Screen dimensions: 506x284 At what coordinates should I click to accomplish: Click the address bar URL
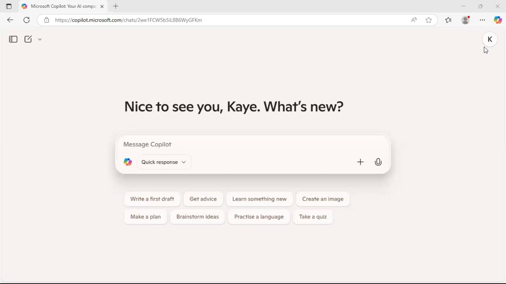click(128, 20)
